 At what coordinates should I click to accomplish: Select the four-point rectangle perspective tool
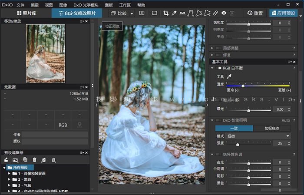(199, 13)
